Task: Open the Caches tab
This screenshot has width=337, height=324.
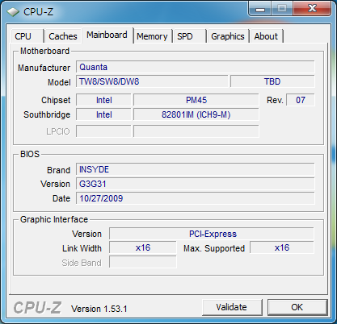Action: 63,36
